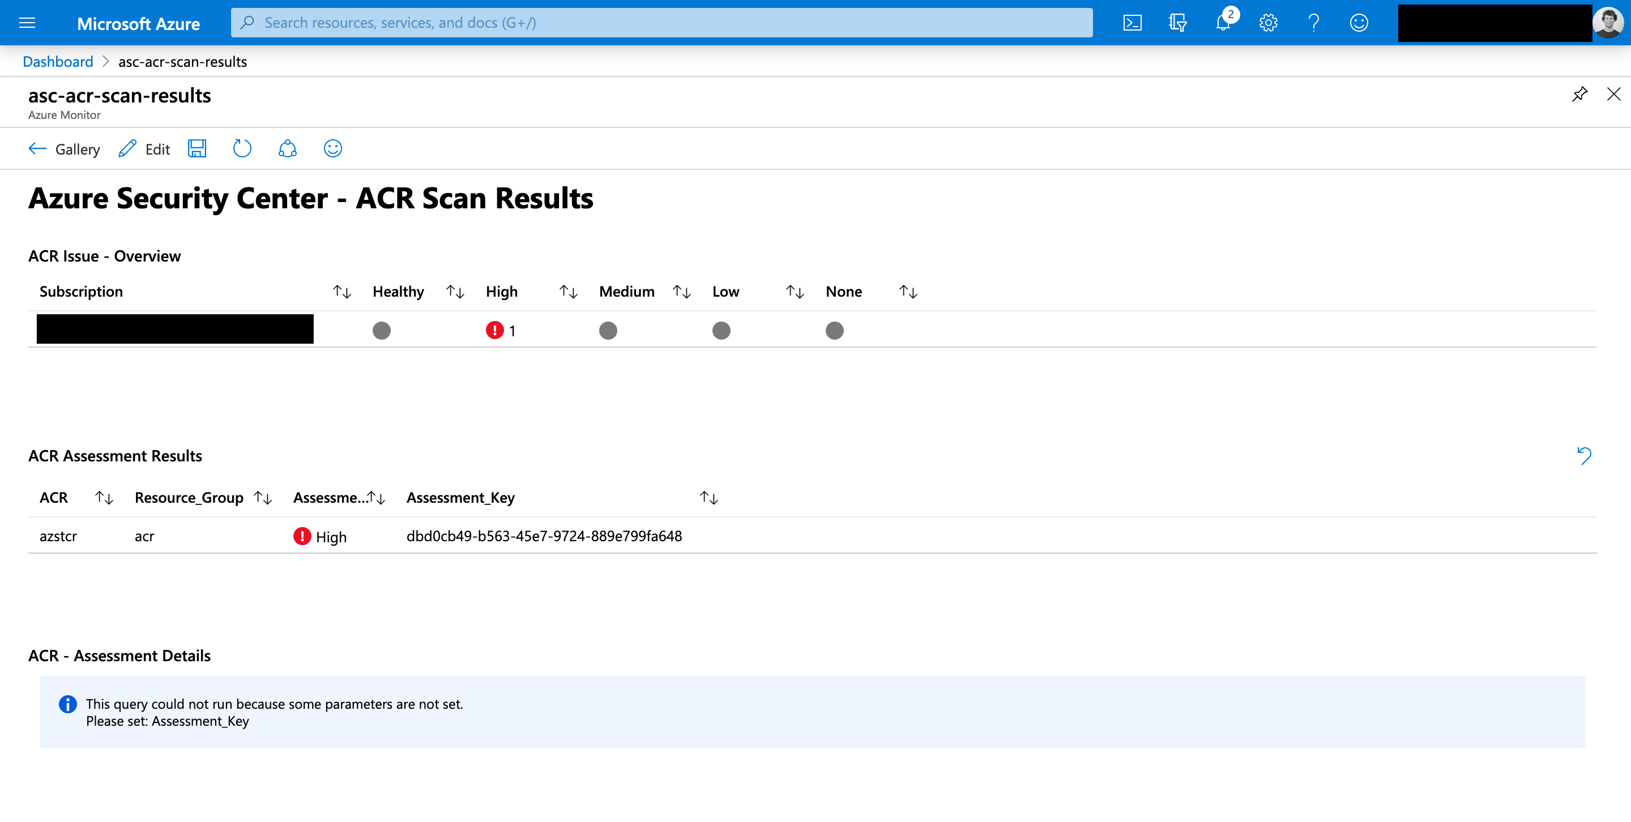This screenshot has width=1631, height=822.
Task: Sort by the Resource_Group column
Action: 263,498
